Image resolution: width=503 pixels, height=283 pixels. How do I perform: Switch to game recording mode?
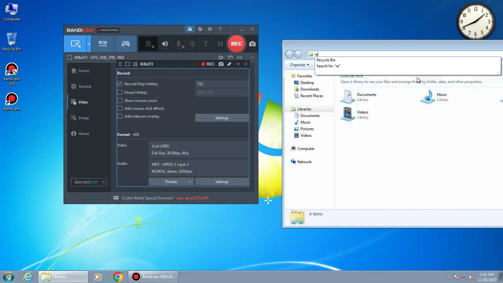point(126,44)
